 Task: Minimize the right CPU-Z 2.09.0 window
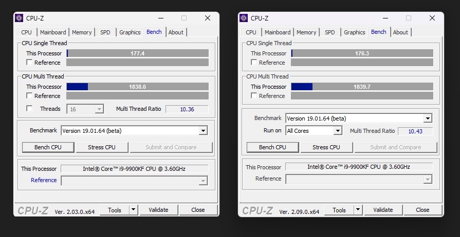[x=385, y=18]
